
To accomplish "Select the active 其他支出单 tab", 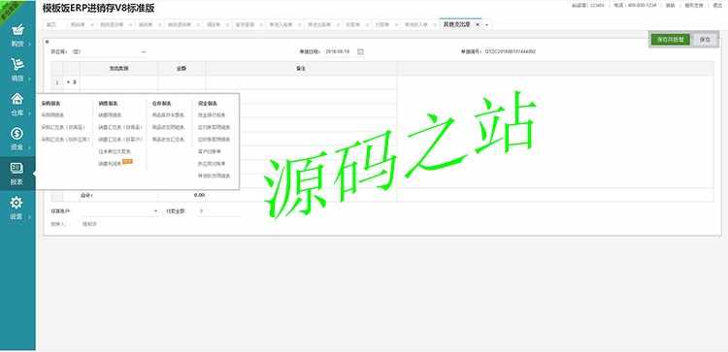I will (456, 24).
